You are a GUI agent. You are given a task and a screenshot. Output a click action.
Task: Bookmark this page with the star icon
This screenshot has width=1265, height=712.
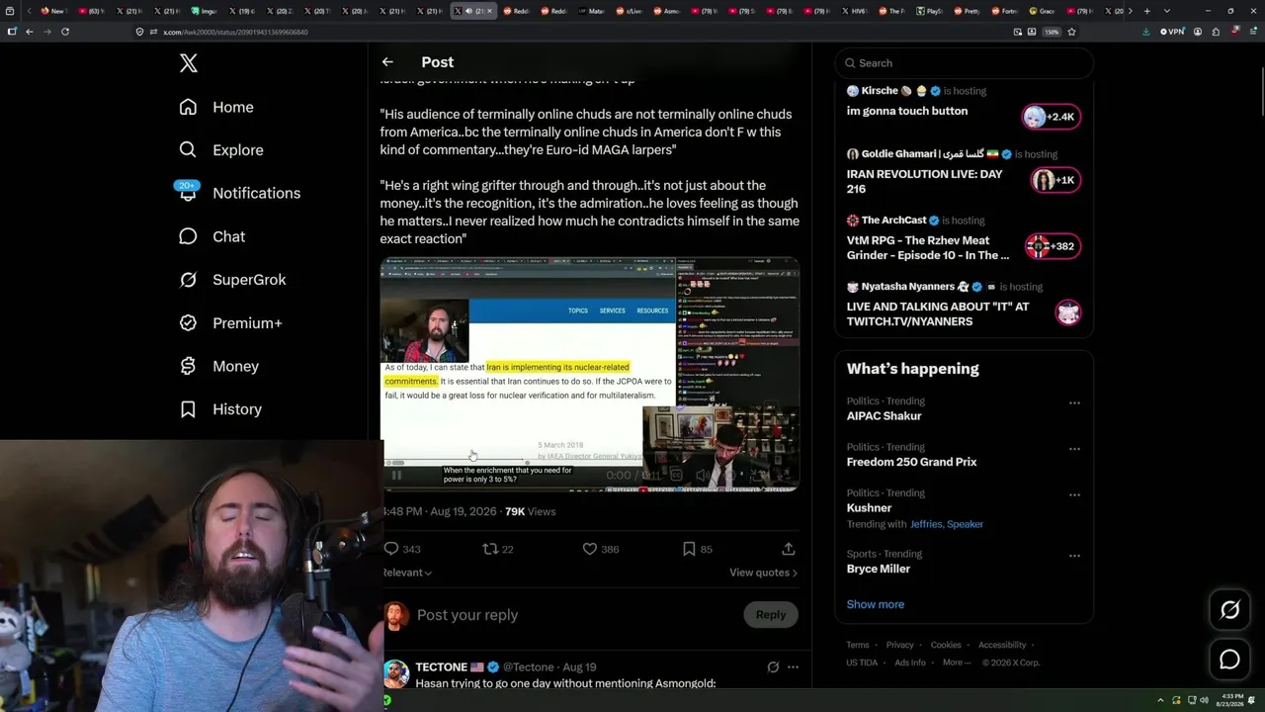tap(1071, 32)
